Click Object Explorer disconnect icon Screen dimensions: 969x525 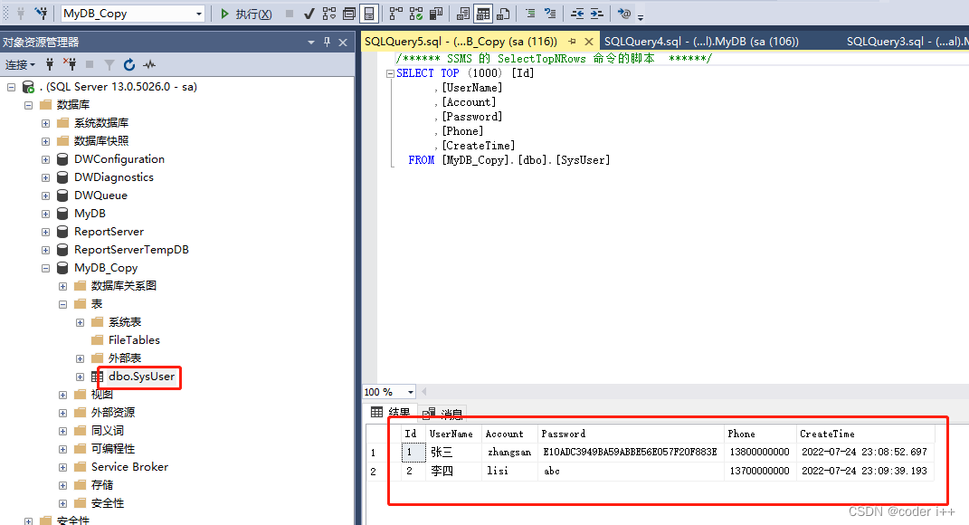pyautogui.click(x=70, y=64)
